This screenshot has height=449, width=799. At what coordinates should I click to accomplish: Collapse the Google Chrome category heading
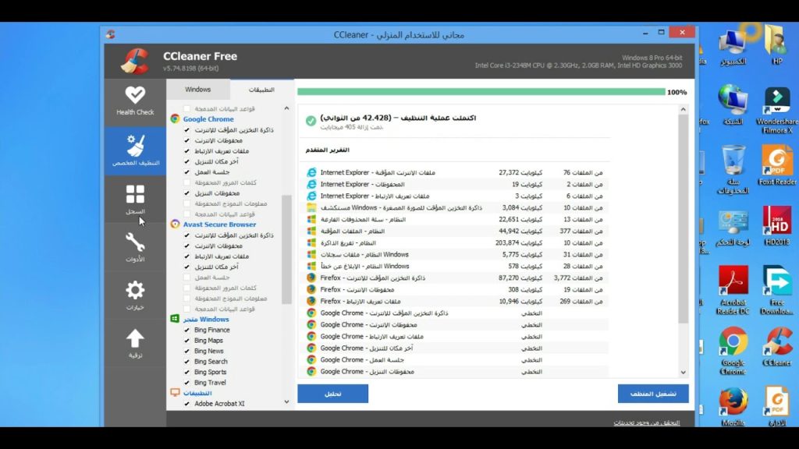coord(208,118)
